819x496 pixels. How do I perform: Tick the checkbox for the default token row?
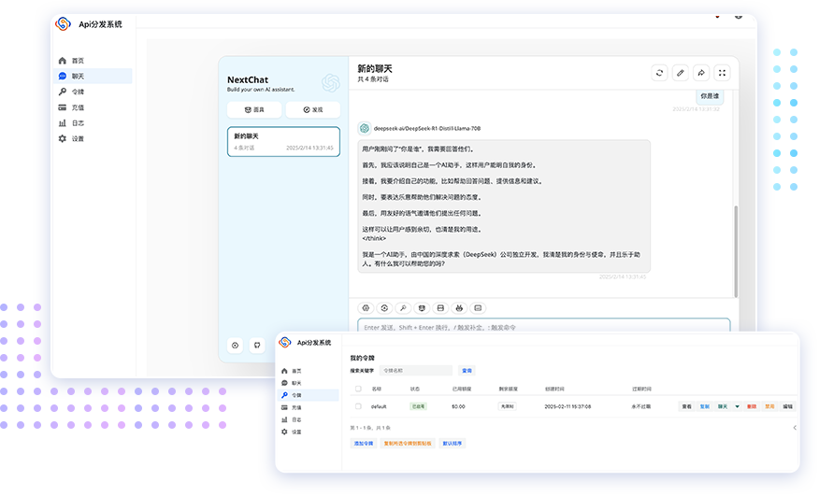click(x=357, y=406)
